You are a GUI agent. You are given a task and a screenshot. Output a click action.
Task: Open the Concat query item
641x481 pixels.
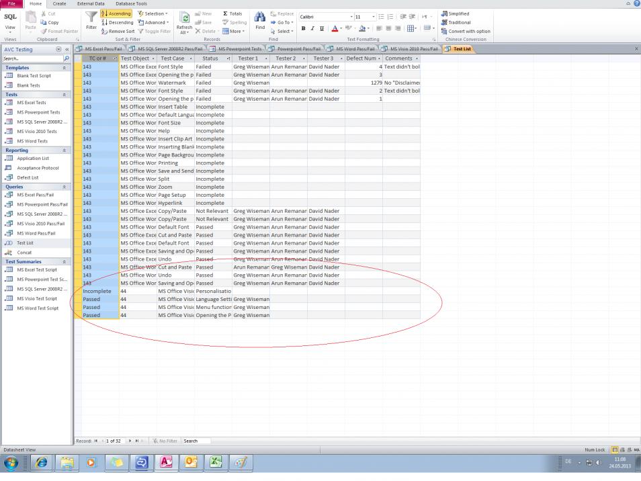click(x=24, y=253)
